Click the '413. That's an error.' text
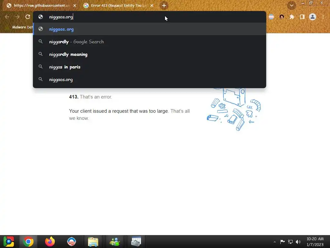Viewport: 330px width, 248px height. point(91,97)
